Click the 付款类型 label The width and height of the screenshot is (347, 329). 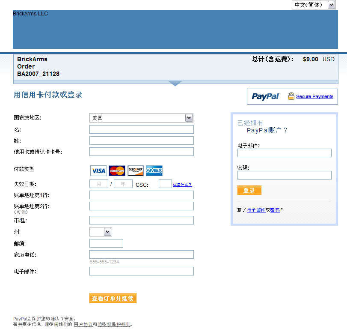24,169
